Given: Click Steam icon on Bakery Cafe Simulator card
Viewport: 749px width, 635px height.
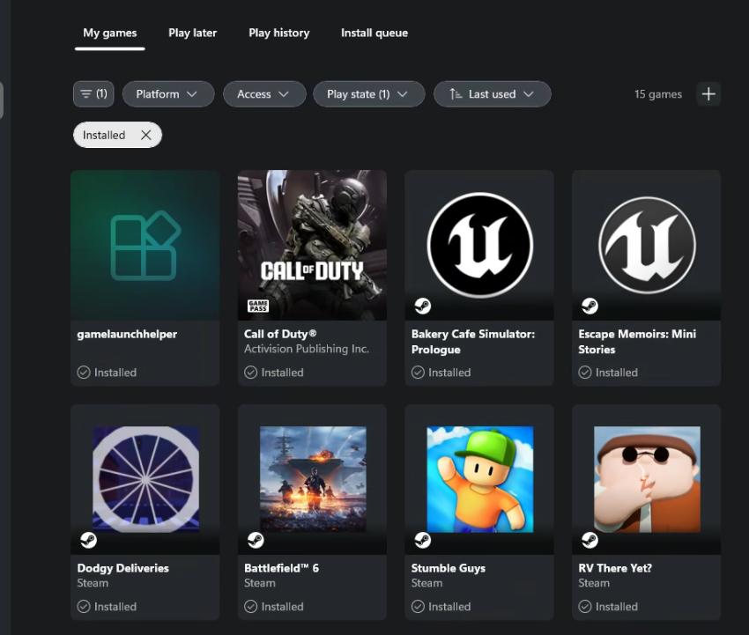Looking at the screenshot, I should click(422, 306).
